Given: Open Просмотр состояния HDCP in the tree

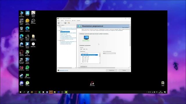Looking at the screenshot, I should [x=65, y=35].
